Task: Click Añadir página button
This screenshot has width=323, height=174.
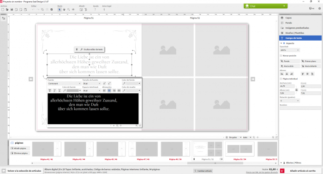Action: [20, 148]
